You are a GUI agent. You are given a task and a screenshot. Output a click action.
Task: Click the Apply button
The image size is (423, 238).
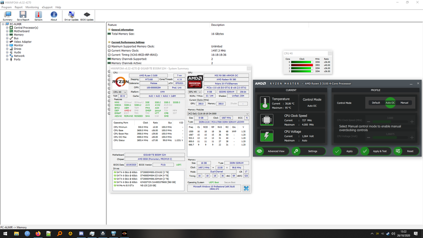pos(345,151)
